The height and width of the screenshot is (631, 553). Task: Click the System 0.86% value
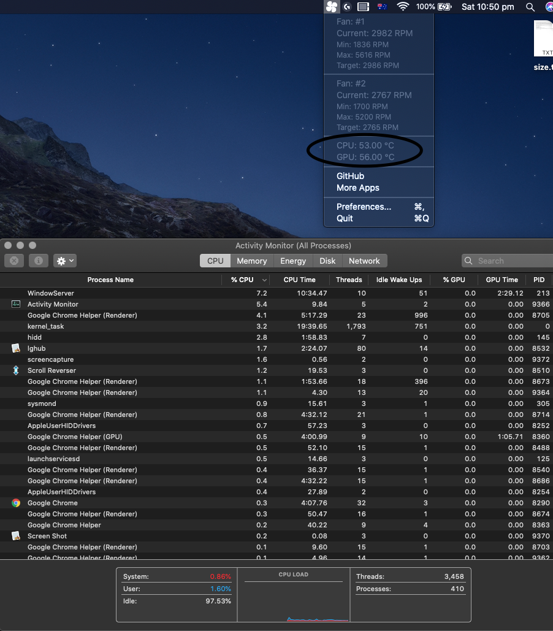click(x=221, y=576)
